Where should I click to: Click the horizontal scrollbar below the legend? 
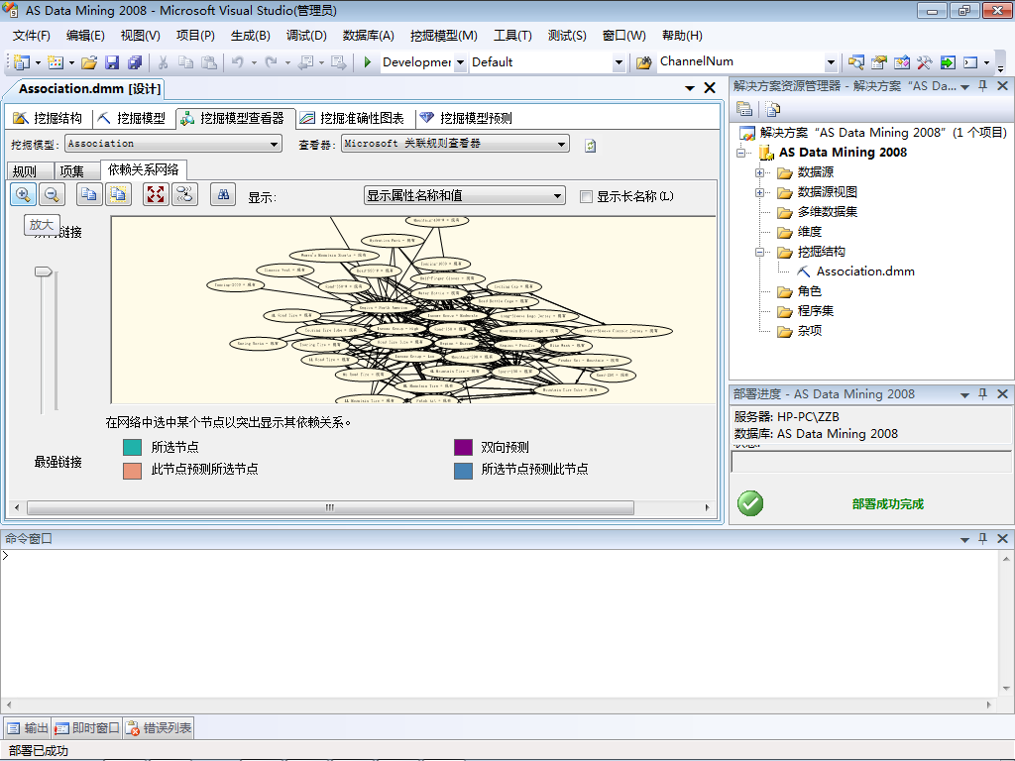(330, 508)
